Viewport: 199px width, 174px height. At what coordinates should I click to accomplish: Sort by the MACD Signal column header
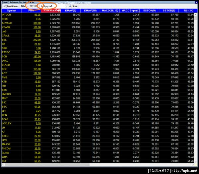[130, 11]
